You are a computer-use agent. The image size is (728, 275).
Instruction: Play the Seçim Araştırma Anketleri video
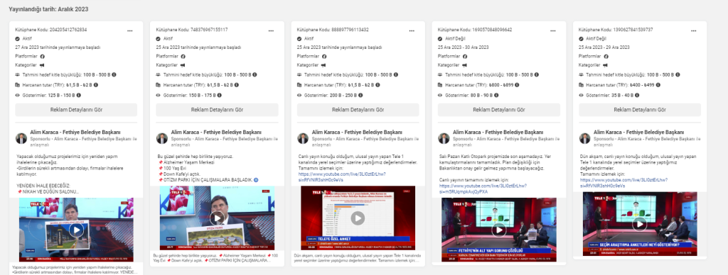pos(640,224)
